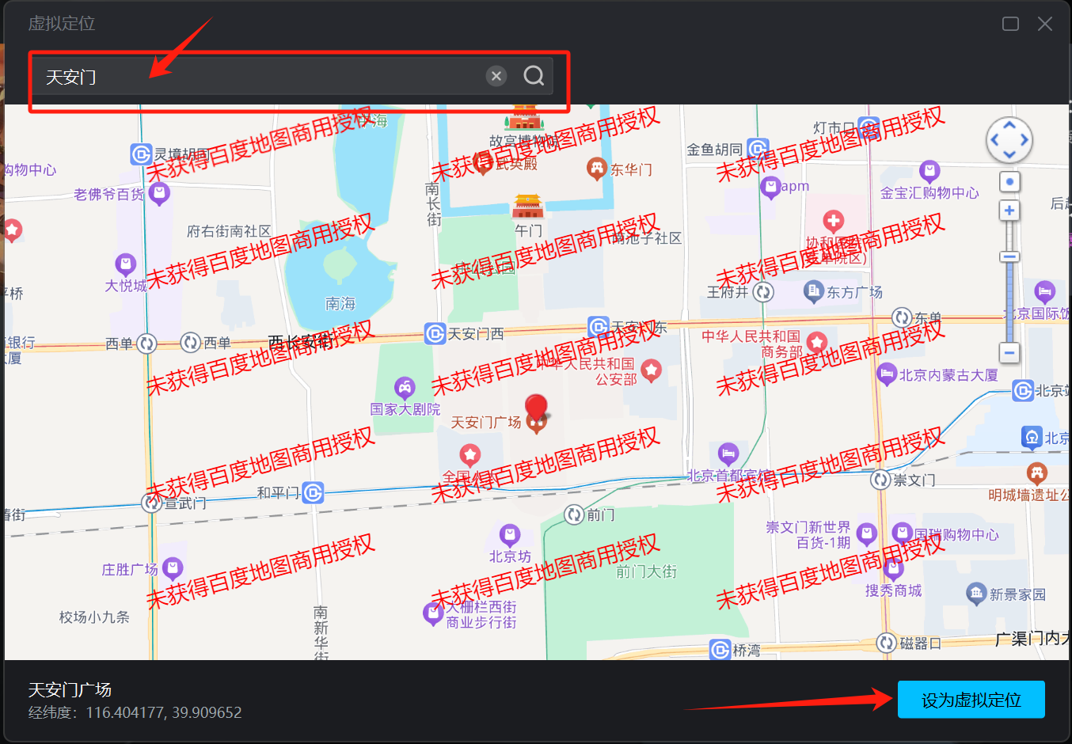The width and height of the screenshot is (1072, 744).
Task: Select the 北京首都宾馆 hotel icon
Action: click(728, 454)
